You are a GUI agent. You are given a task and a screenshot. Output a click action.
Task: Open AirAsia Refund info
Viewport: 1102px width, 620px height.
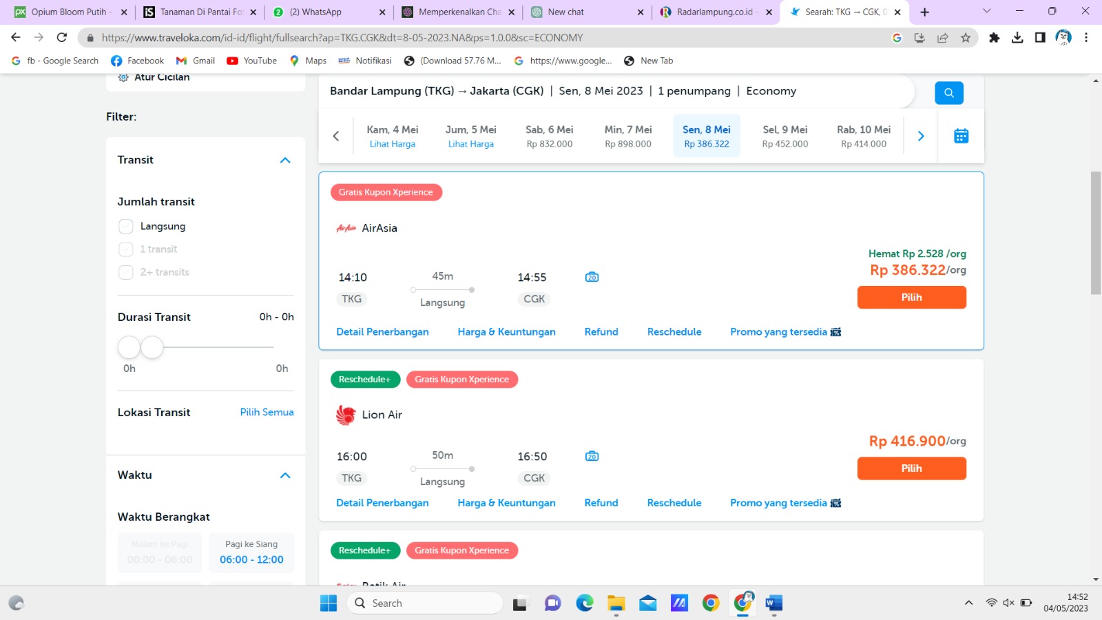pyautogui.click(x=601, y=332)
